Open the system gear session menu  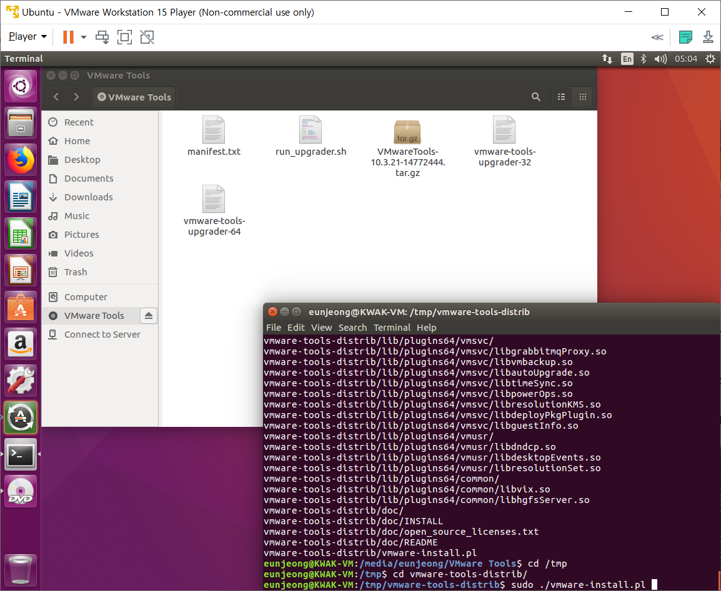(710, 59)
